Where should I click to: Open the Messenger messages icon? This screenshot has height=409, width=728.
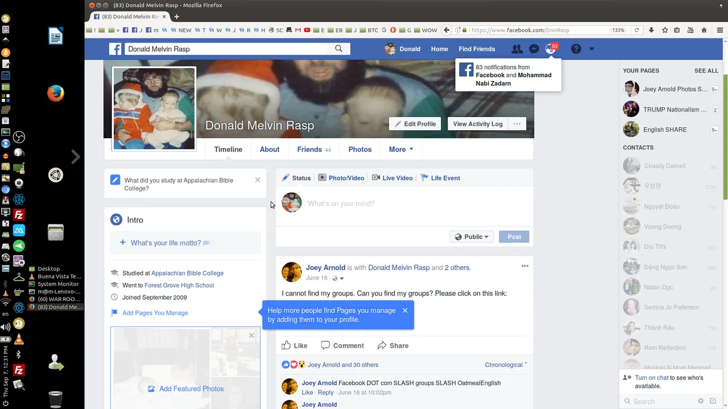pyautogui.click(x=533, y=49)
